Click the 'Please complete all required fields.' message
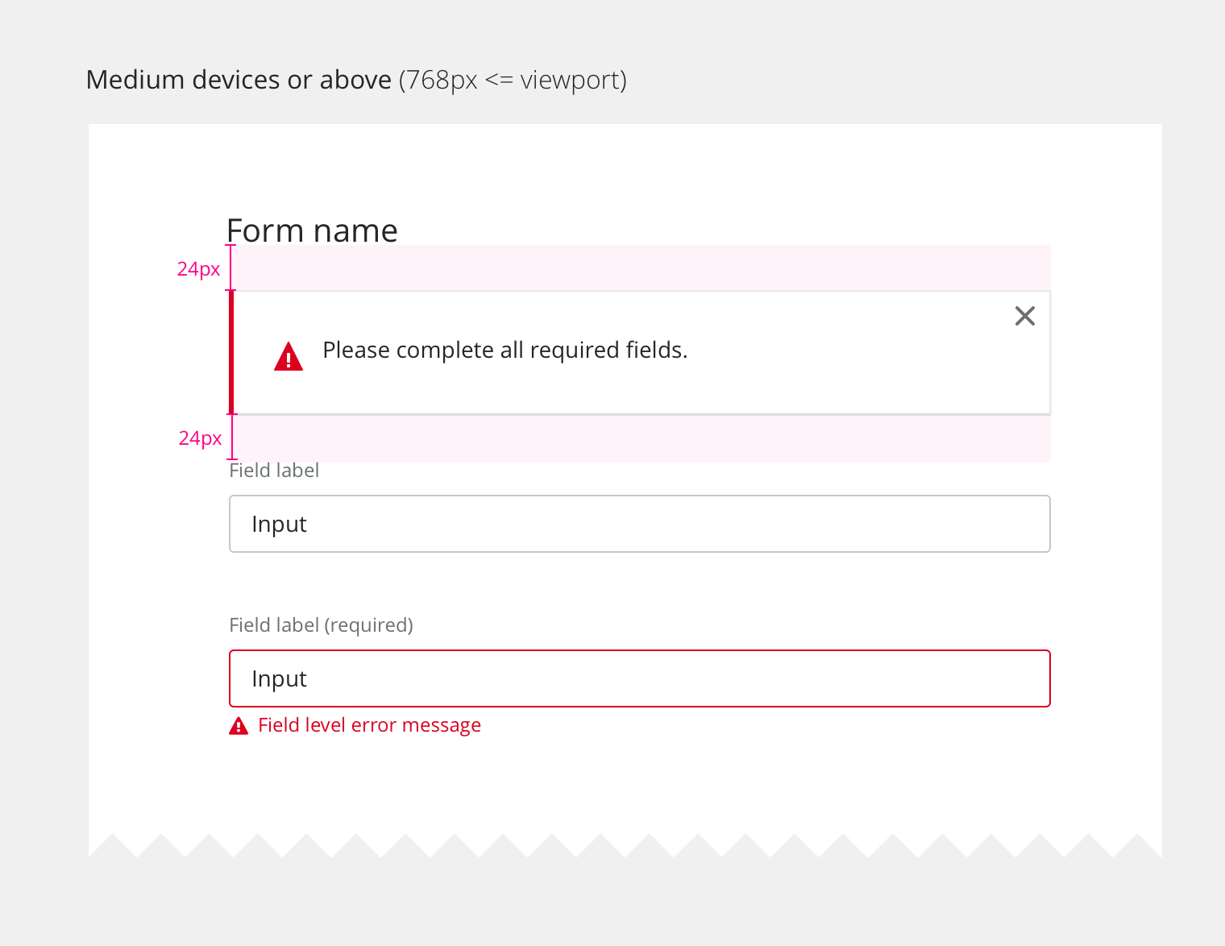Image resolution: width=1225 pixels, height=946 pixels. tap(505, 351)
